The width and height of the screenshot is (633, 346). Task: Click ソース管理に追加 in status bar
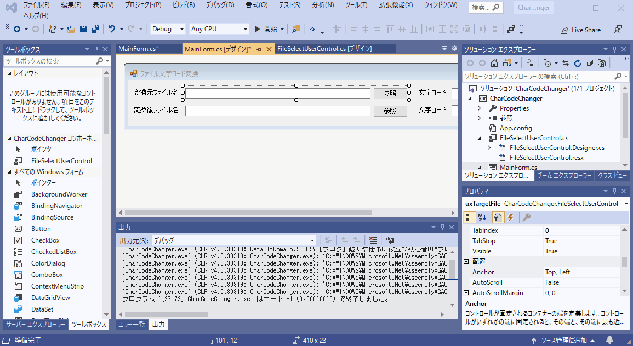pos(563,341)
